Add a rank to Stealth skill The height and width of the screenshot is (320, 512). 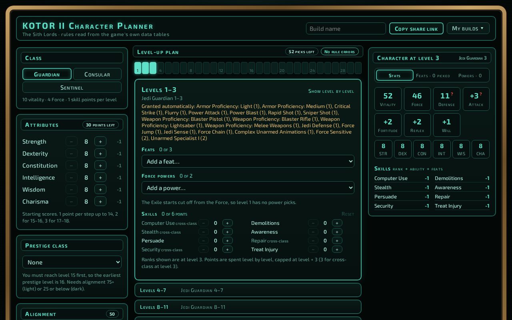[227, 232]
